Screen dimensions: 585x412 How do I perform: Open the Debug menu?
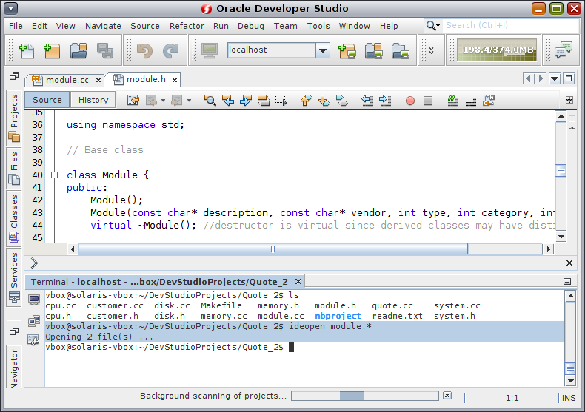251,26
